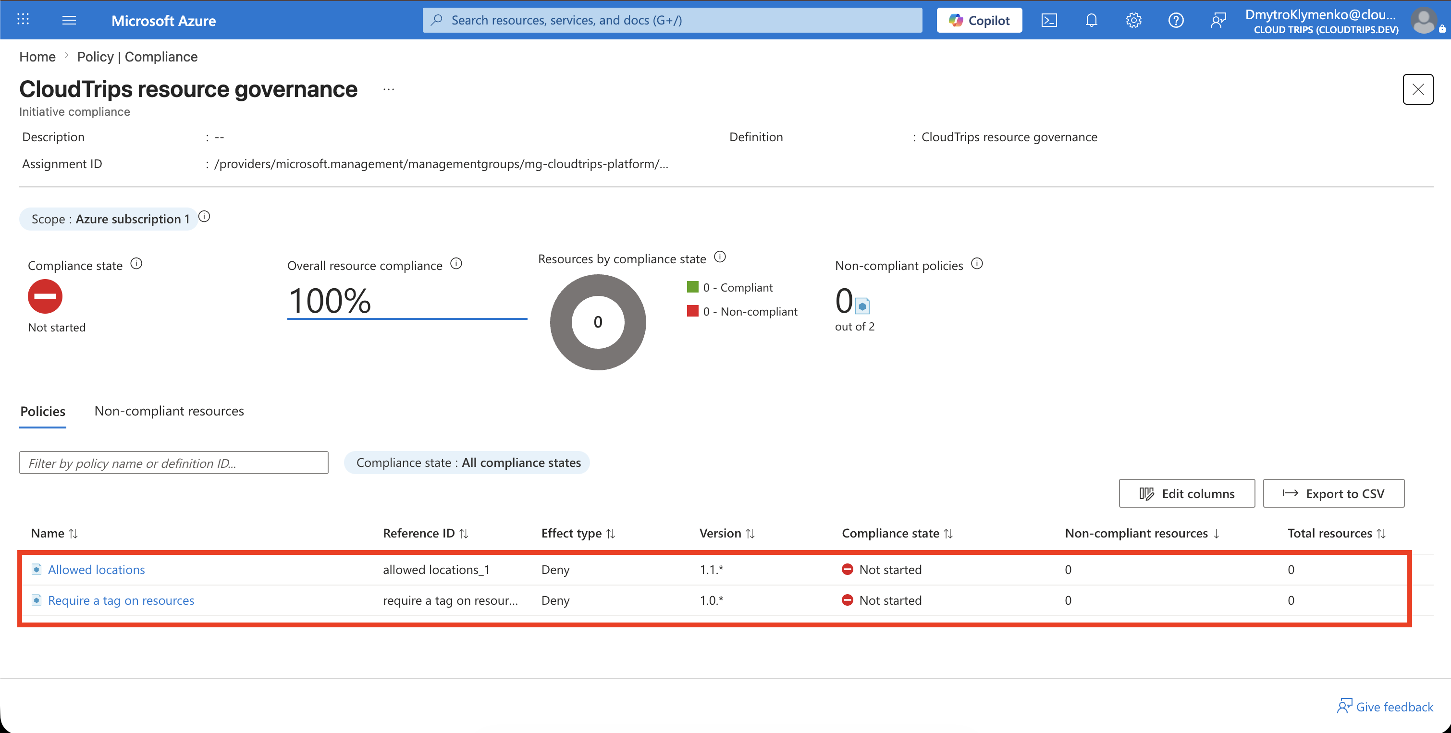The height and width of the screenshot is (733, 1451).
Task: Click Deny effect in Allowed locations row
Action: tap(555, 570)
